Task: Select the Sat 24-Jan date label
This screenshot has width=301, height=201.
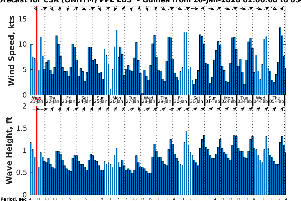Action: (85, 99)
